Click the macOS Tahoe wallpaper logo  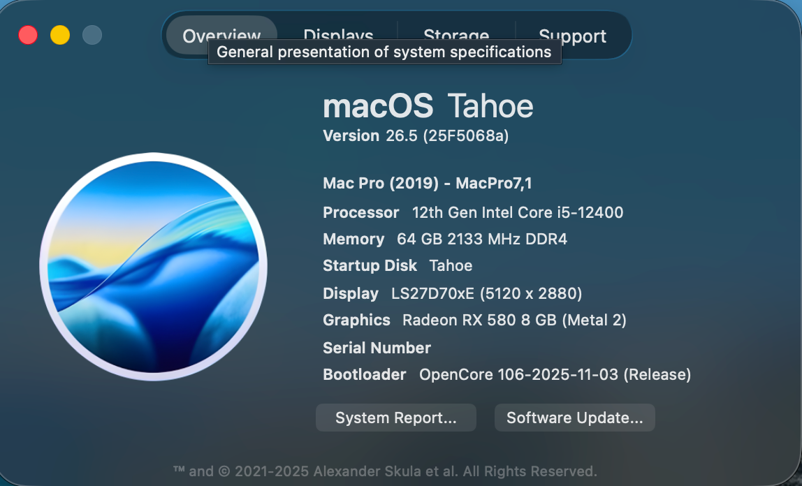[154, 266]
